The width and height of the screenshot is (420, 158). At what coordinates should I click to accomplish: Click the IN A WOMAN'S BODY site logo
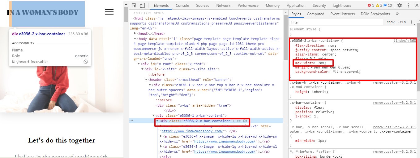coord(43,12)
